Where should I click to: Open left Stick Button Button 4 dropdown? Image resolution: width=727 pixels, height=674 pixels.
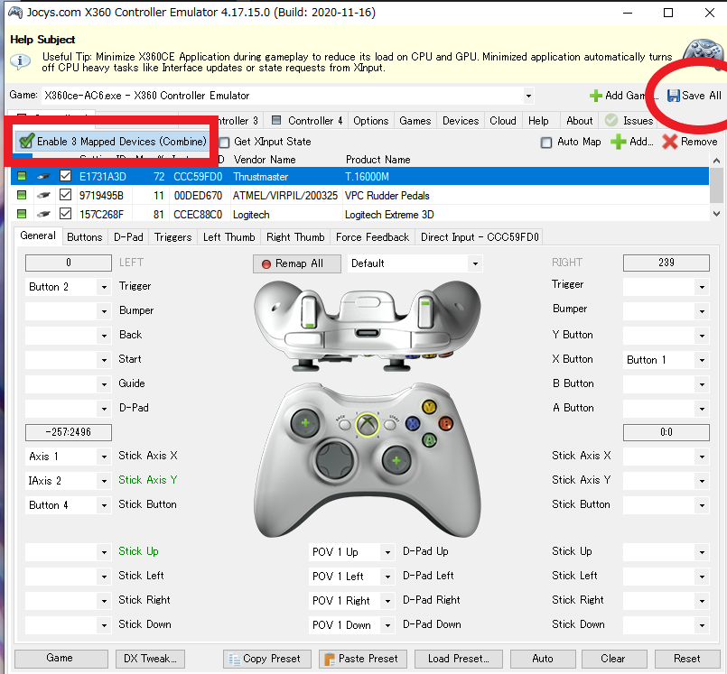104,505
